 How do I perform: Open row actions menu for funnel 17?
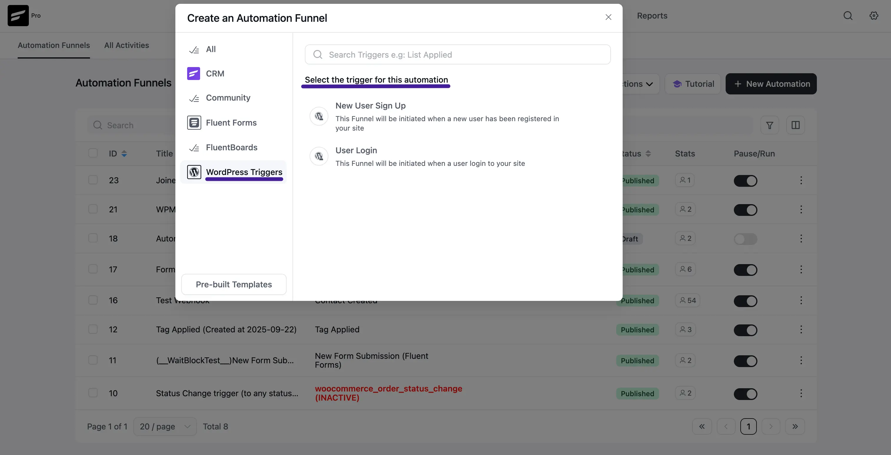click(801, 269)
